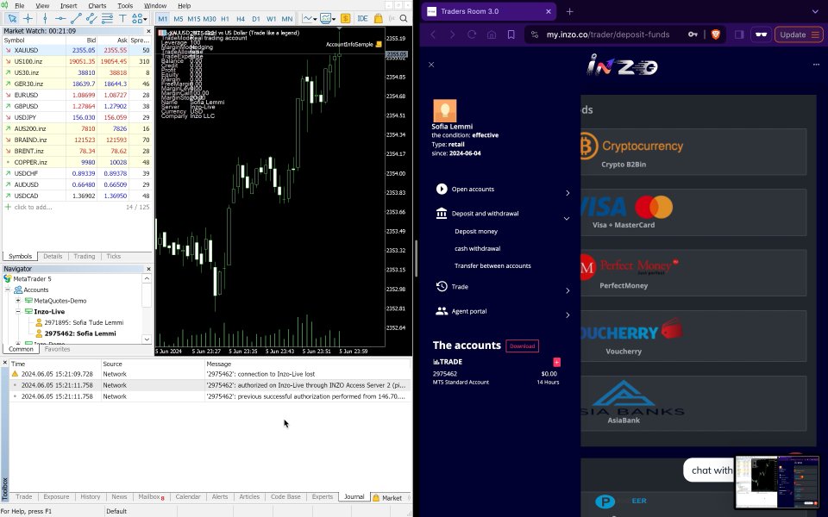Select the crosshair tool in MetaTrader
Image resolution: width=828 pixels, height=517 pixels.
pos(28,18)
